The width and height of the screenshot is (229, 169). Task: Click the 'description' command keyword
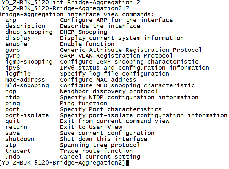point(25,26)
